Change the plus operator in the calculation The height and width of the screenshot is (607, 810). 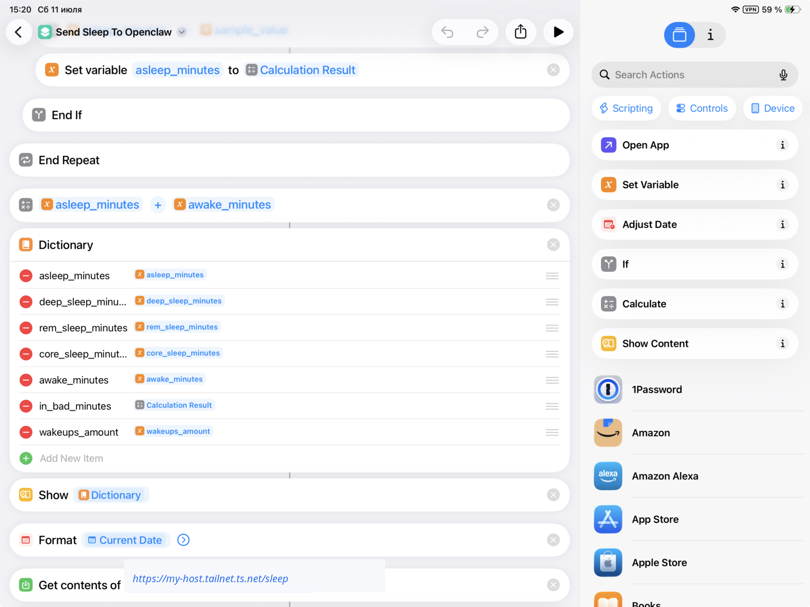158,205
